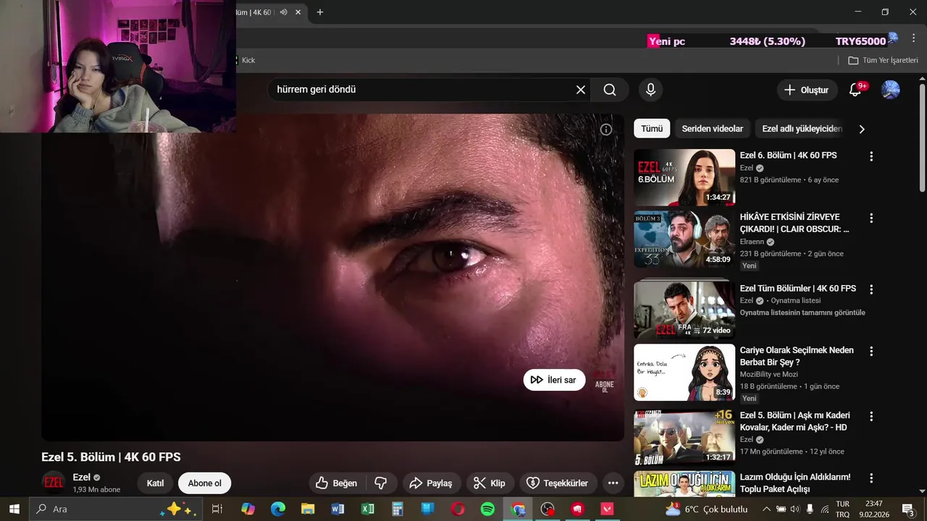Open options for Ezel Tüm Bölümler playlist
Image resolution: width=927 pixels, height=521 pixels.
click(x=871, y=289)
